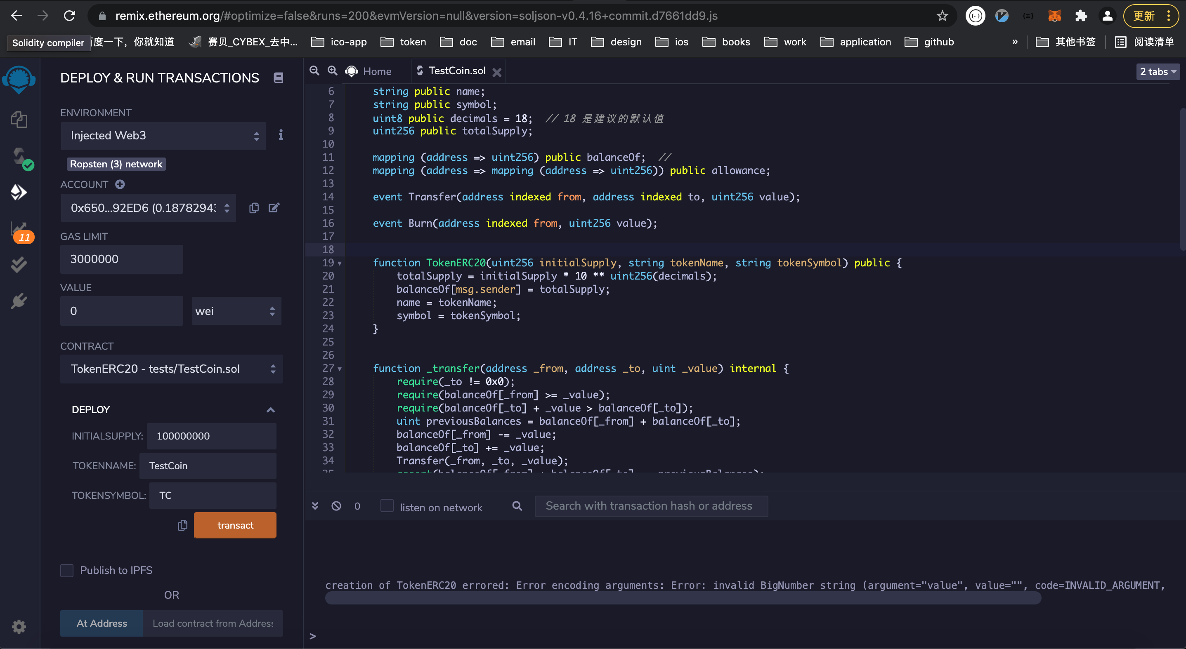Screen dimensions: 1186x649
Task: Toggle the 'listen on network' checkbox
Action: pos(387,505)
